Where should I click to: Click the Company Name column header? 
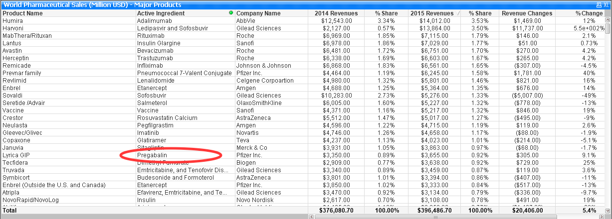[271, 13]
